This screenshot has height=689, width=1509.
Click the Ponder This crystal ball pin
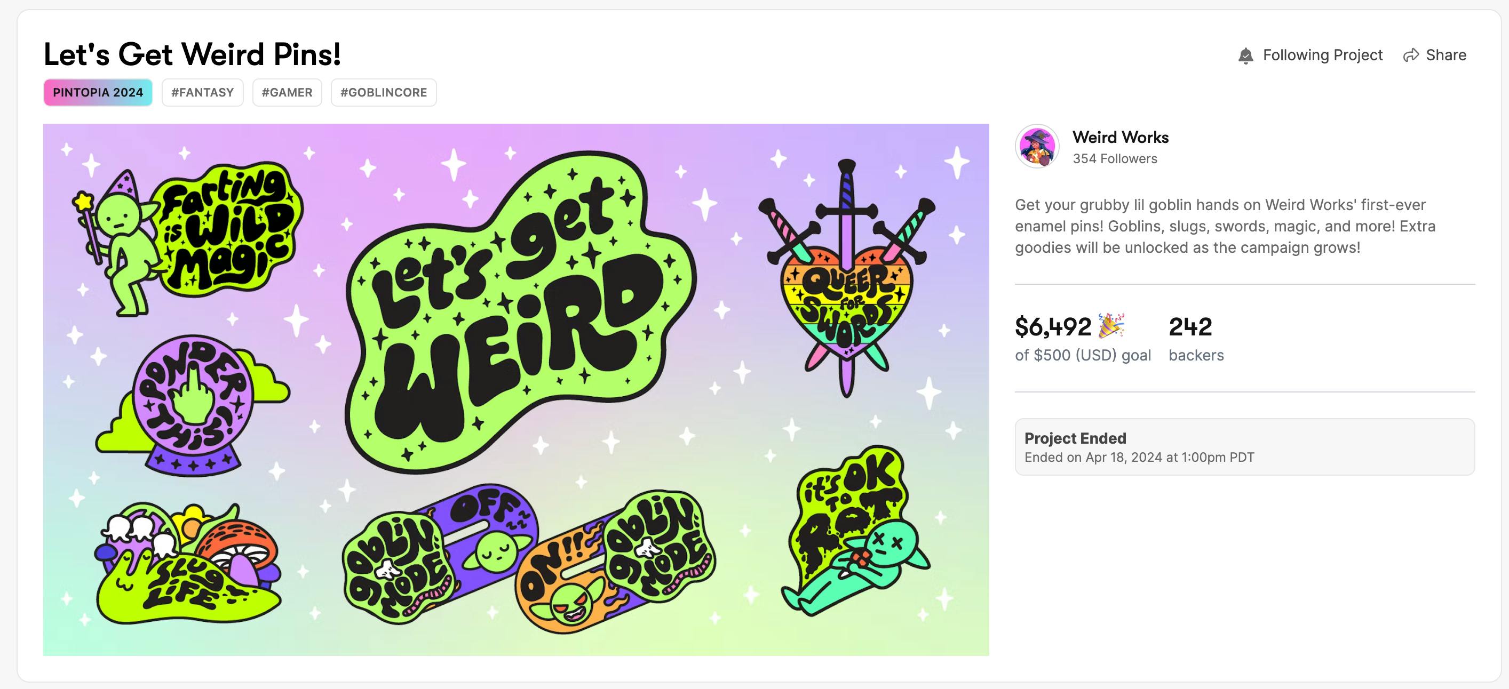click(192, 404)
